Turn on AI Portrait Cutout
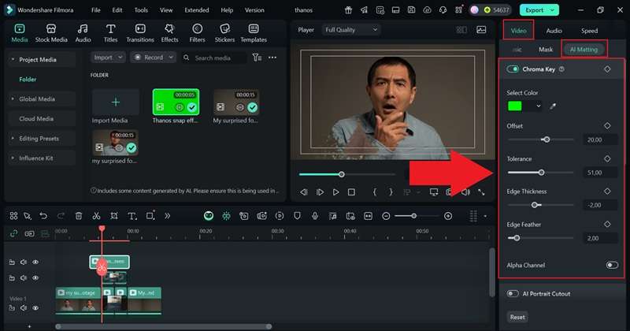 [x=513, y=294]
